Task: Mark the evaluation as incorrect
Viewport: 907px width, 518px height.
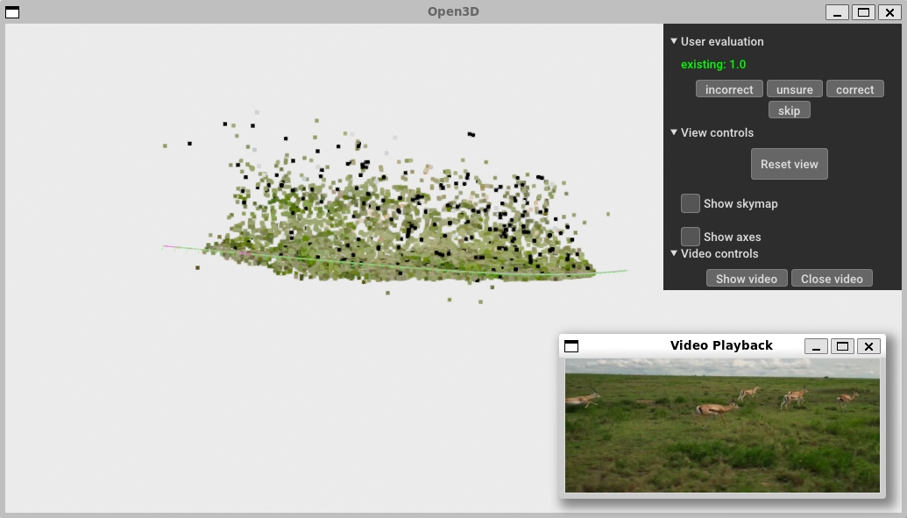Action: (729, 89)
